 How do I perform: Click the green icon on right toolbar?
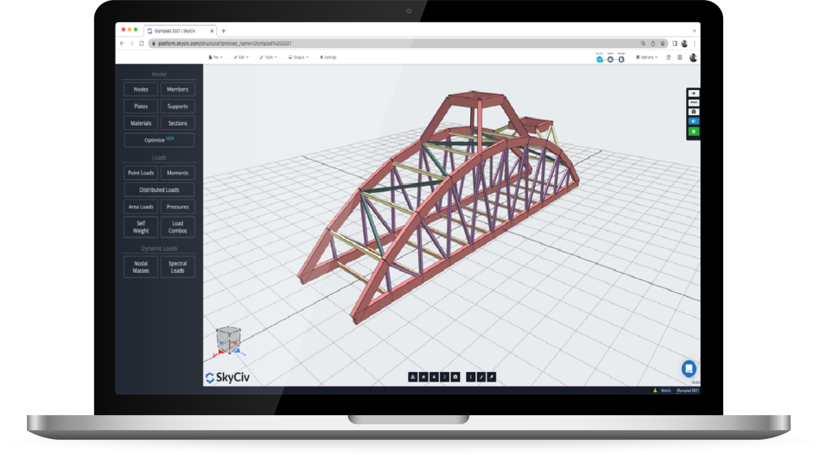point(694,131)
